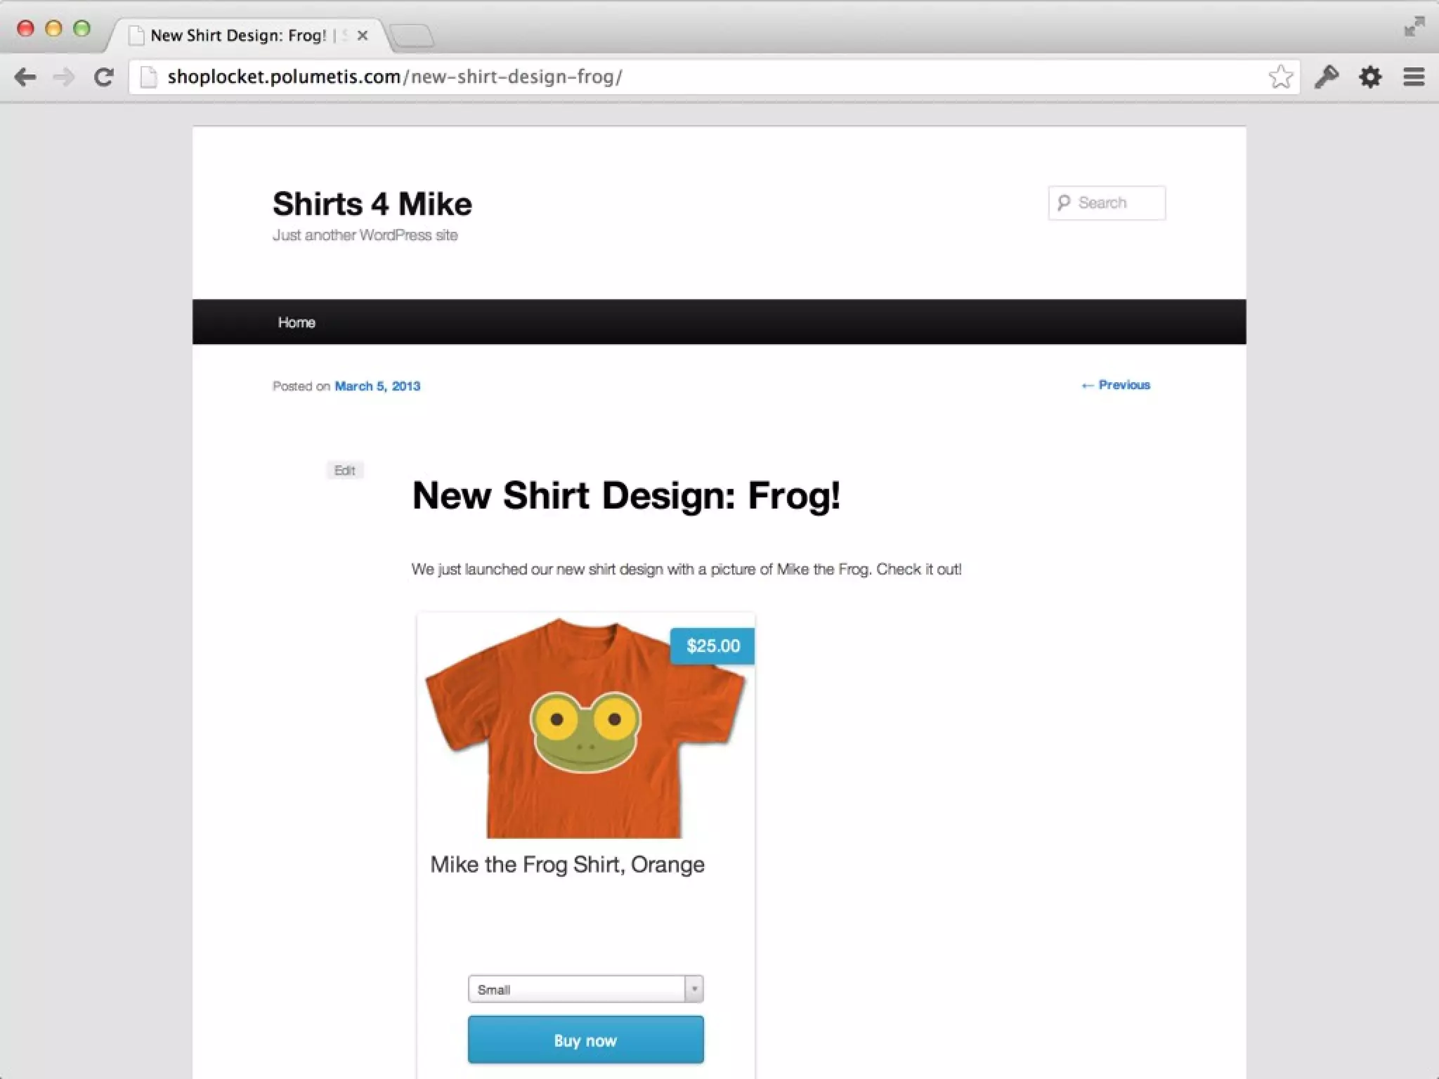Open the Home navigation menu item
Screen dimensions: 1439x1079
(297, 322)
